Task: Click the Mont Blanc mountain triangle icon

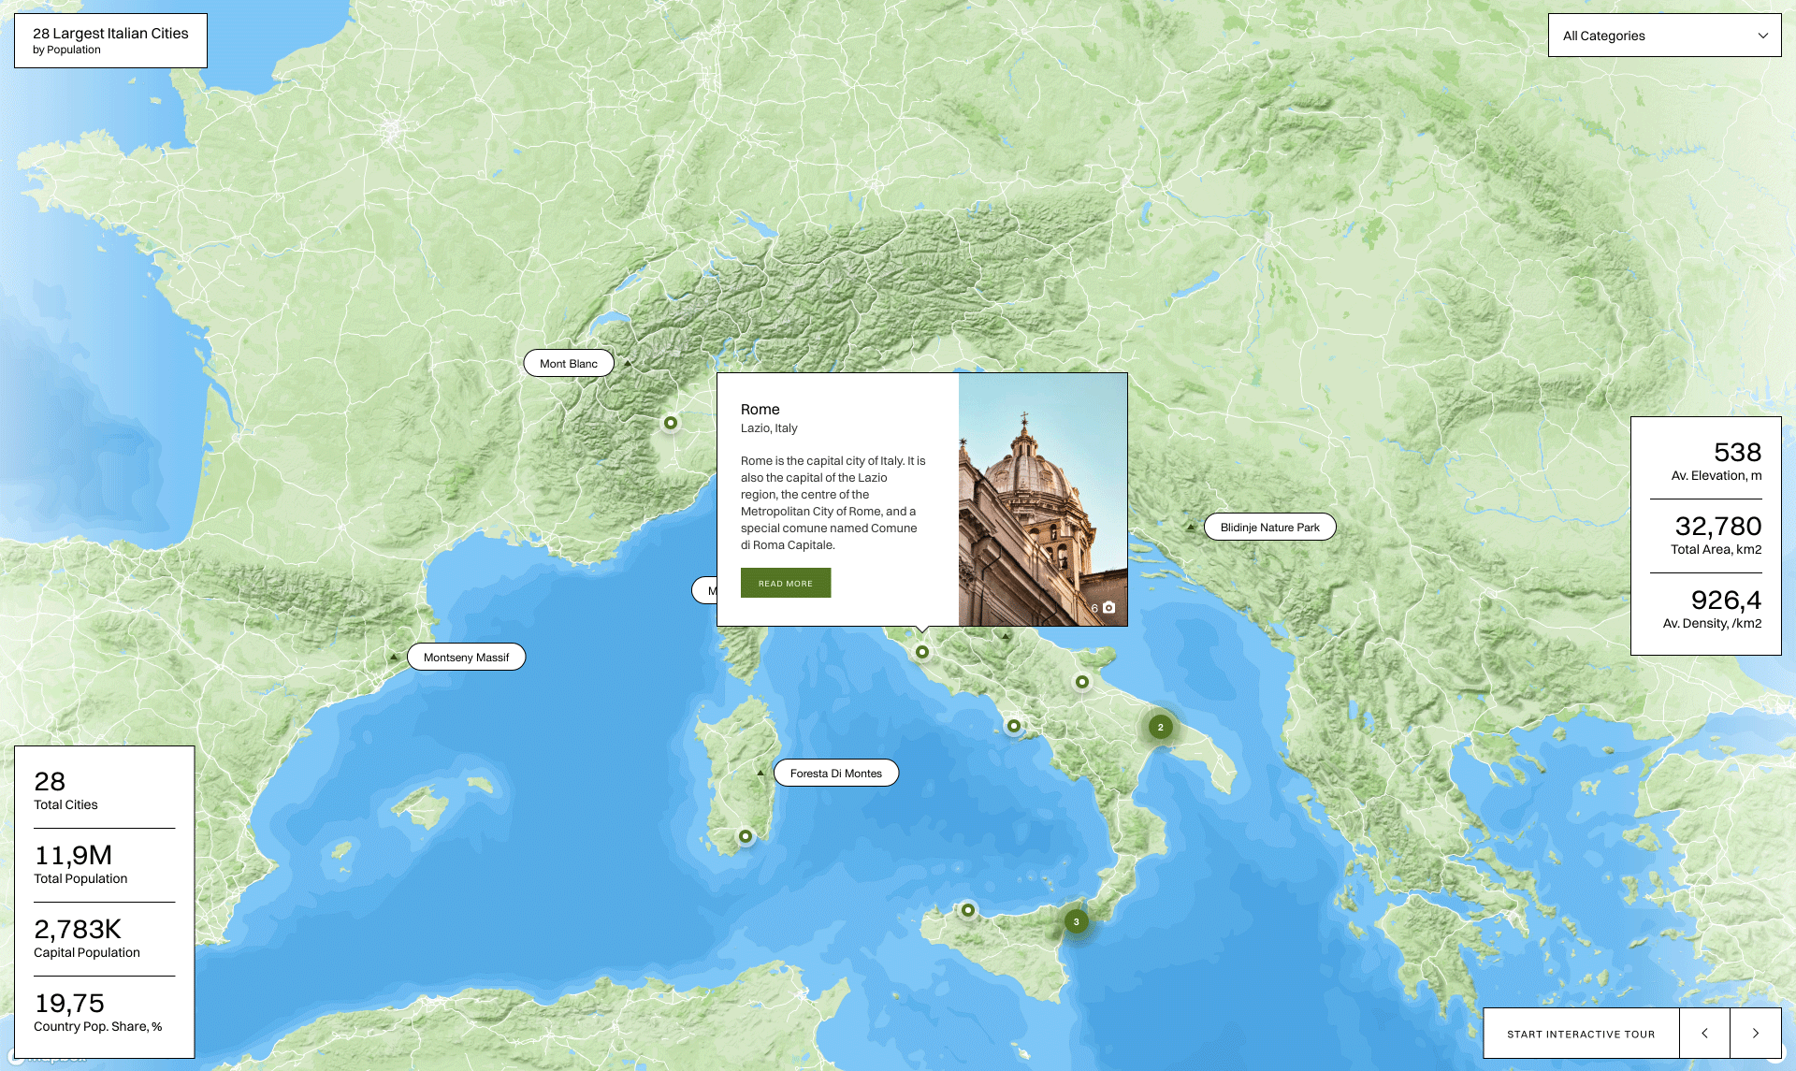Action: [628, 363]
